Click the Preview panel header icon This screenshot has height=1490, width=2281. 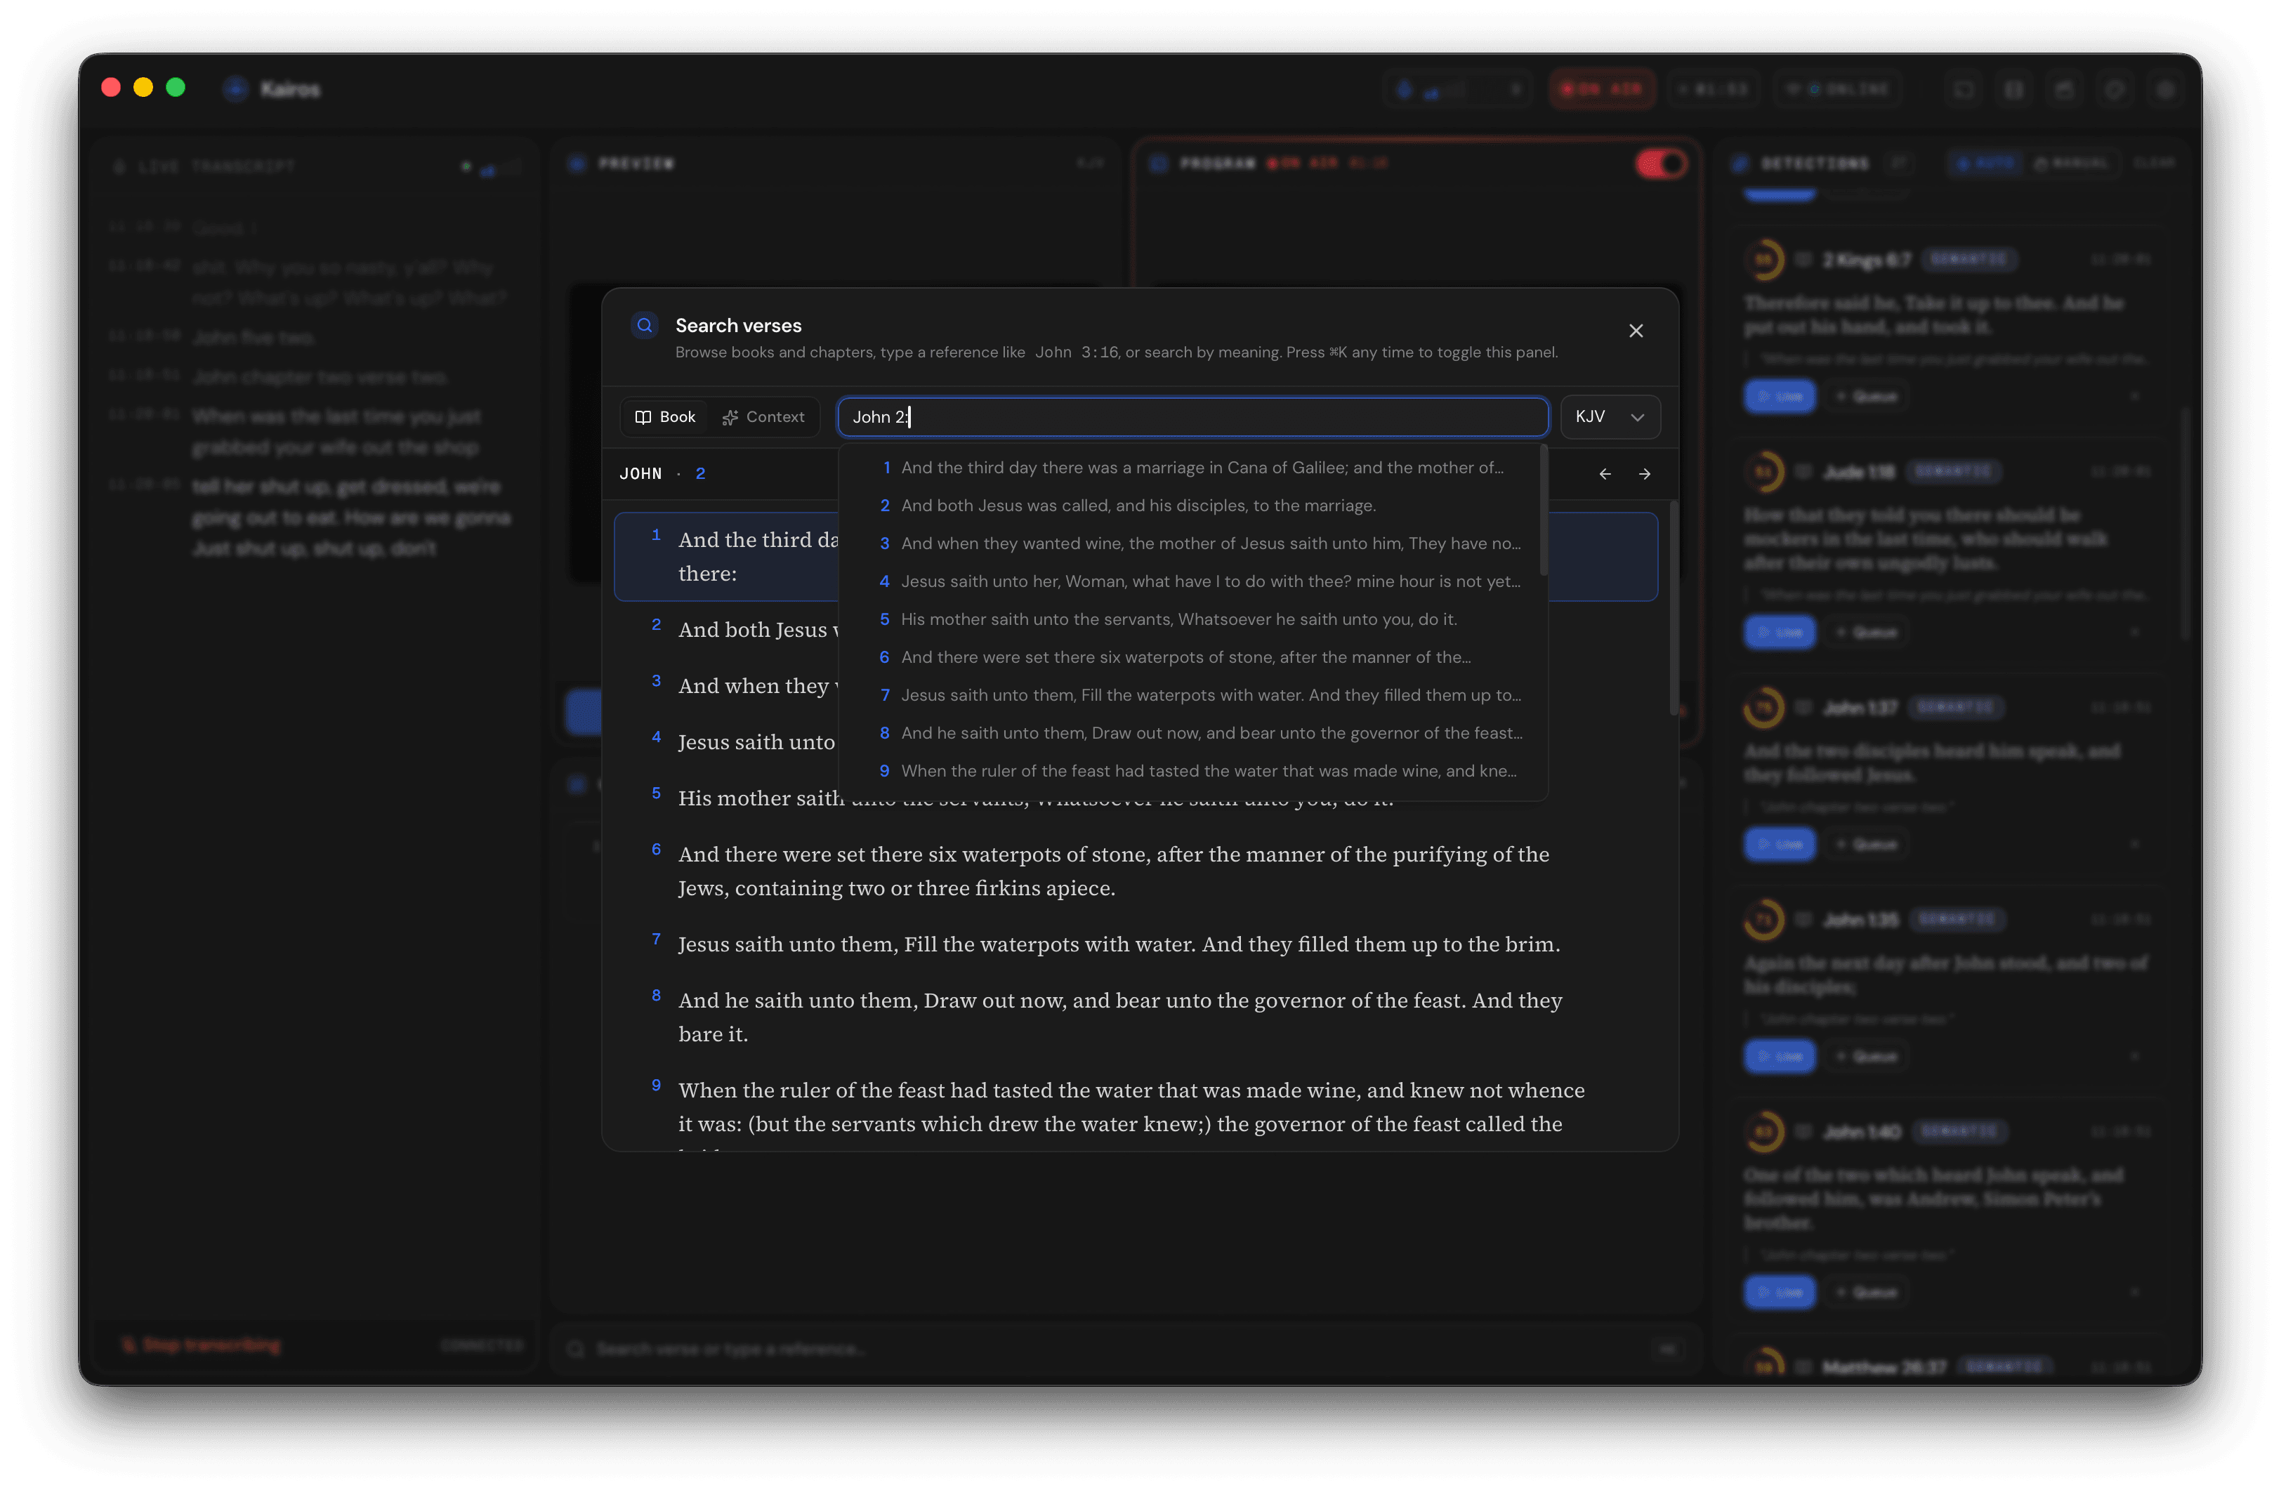pos(577,164)
